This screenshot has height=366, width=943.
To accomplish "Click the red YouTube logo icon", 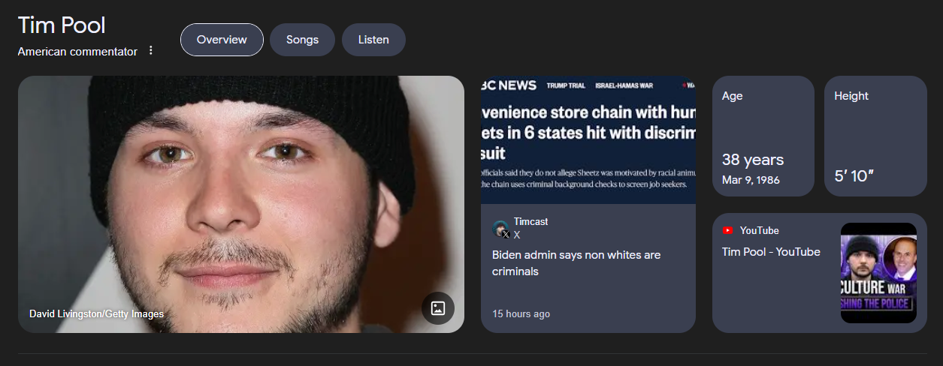I will [727, 230].
